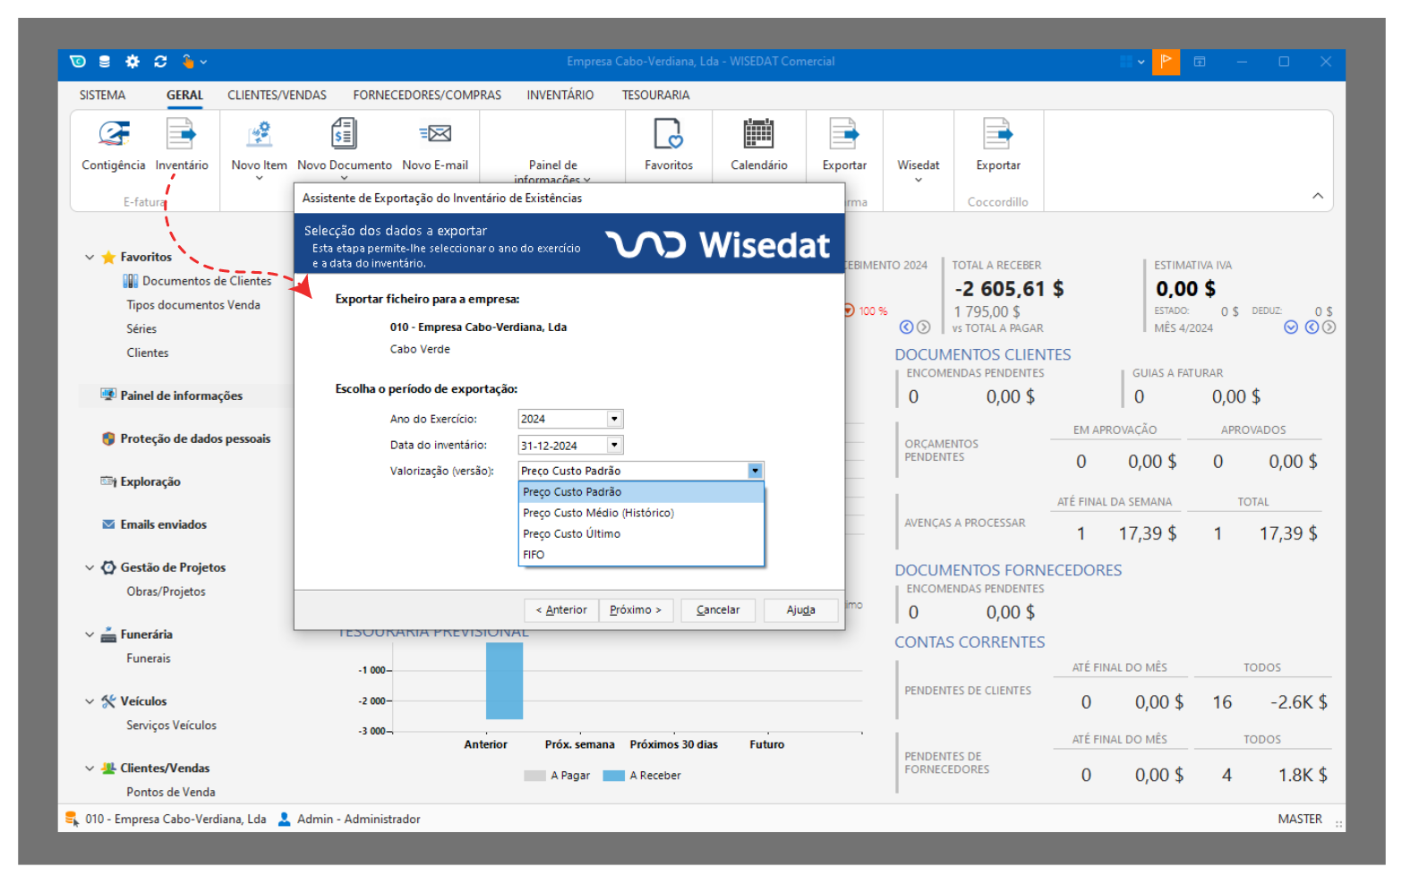This screenshot has height=884, width=1402.
Task: Click the Contigência e-fatura icon
Action: click(113, 135)
